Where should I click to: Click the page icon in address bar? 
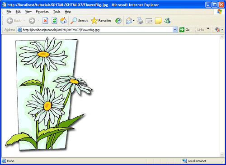coord(19,30)
